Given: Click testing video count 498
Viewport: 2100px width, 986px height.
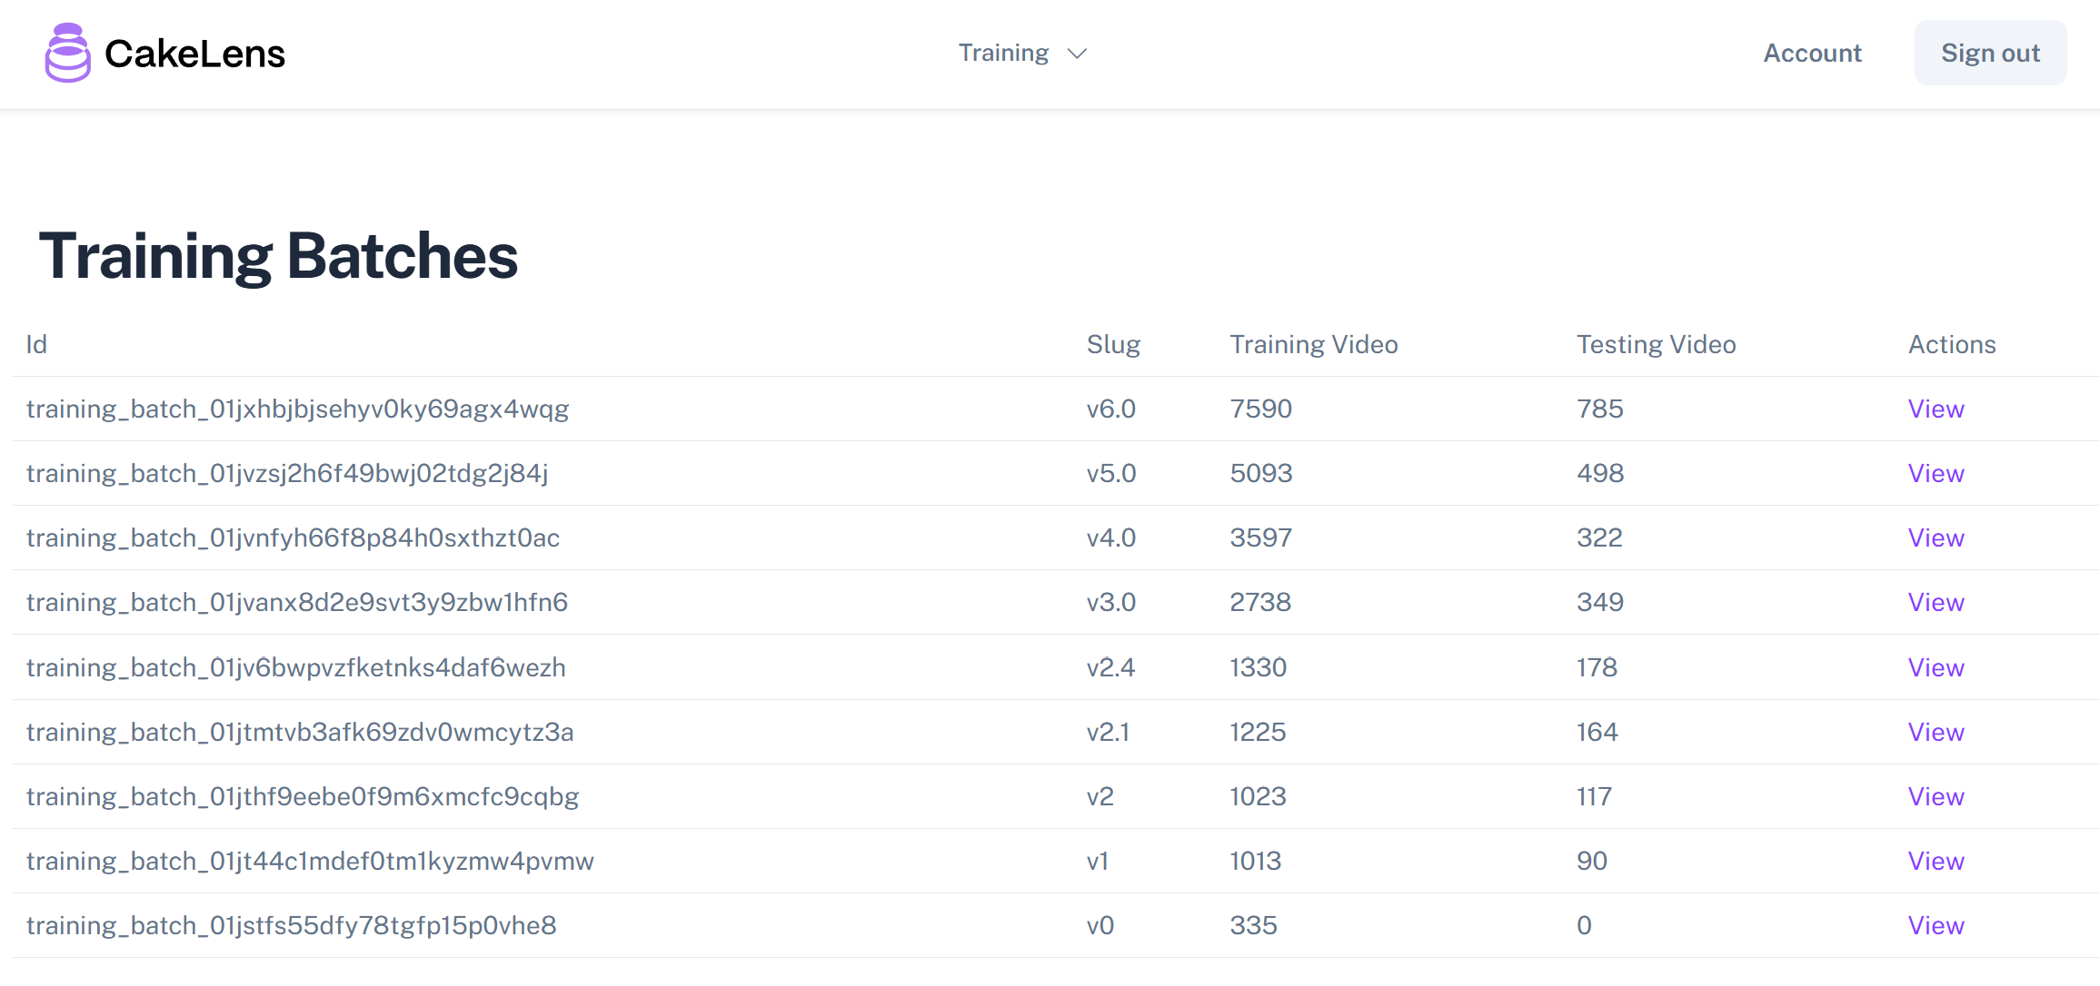Looking at the screenshot, I should pyautogui.click(x=1599, y=473).
